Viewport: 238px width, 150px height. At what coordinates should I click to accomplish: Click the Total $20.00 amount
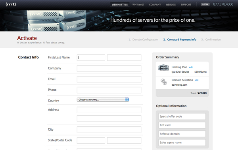pyautogui.click(x=202, y=93)
